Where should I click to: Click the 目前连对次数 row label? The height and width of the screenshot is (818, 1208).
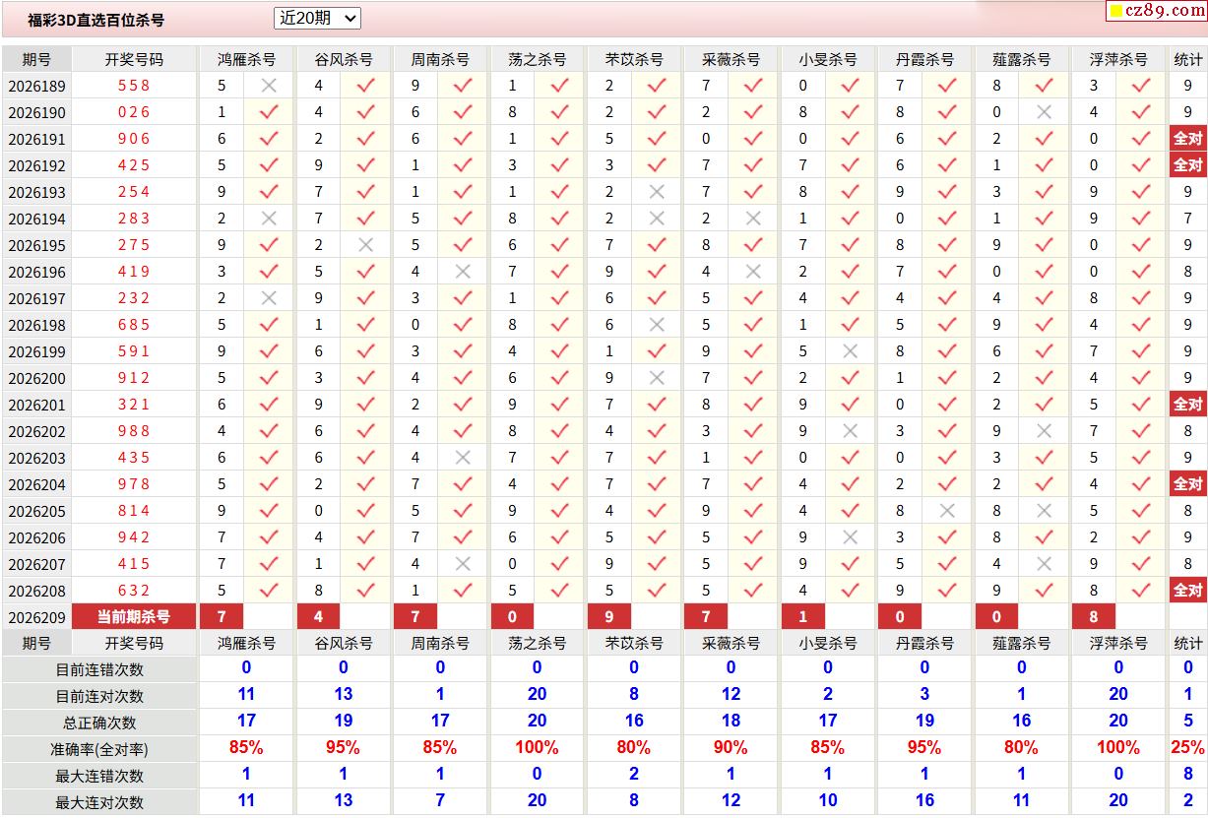tap(99, 696)
